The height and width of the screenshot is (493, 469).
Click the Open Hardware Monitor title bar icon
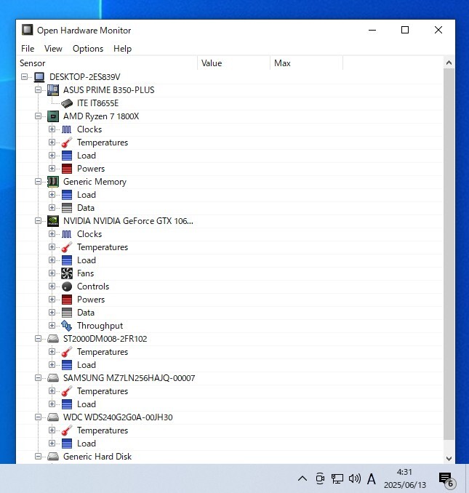coord(27,30)
